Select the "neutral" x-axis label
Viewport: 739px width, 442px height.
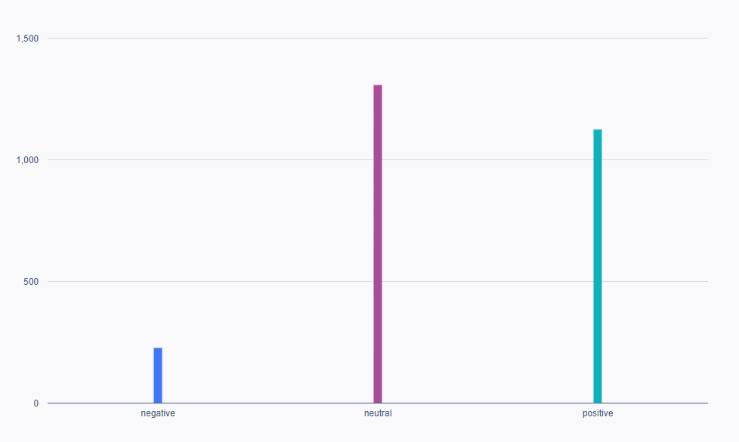(378, 413)
